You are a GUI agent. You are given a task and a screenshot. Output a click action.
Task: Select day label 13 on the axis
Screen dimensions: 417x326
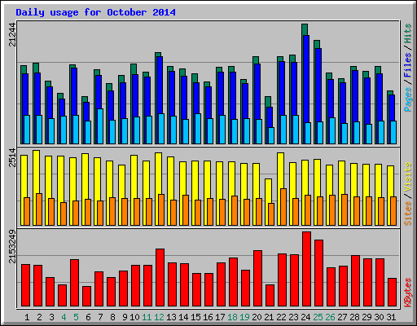pyautogui.click(x=171, y=317)
